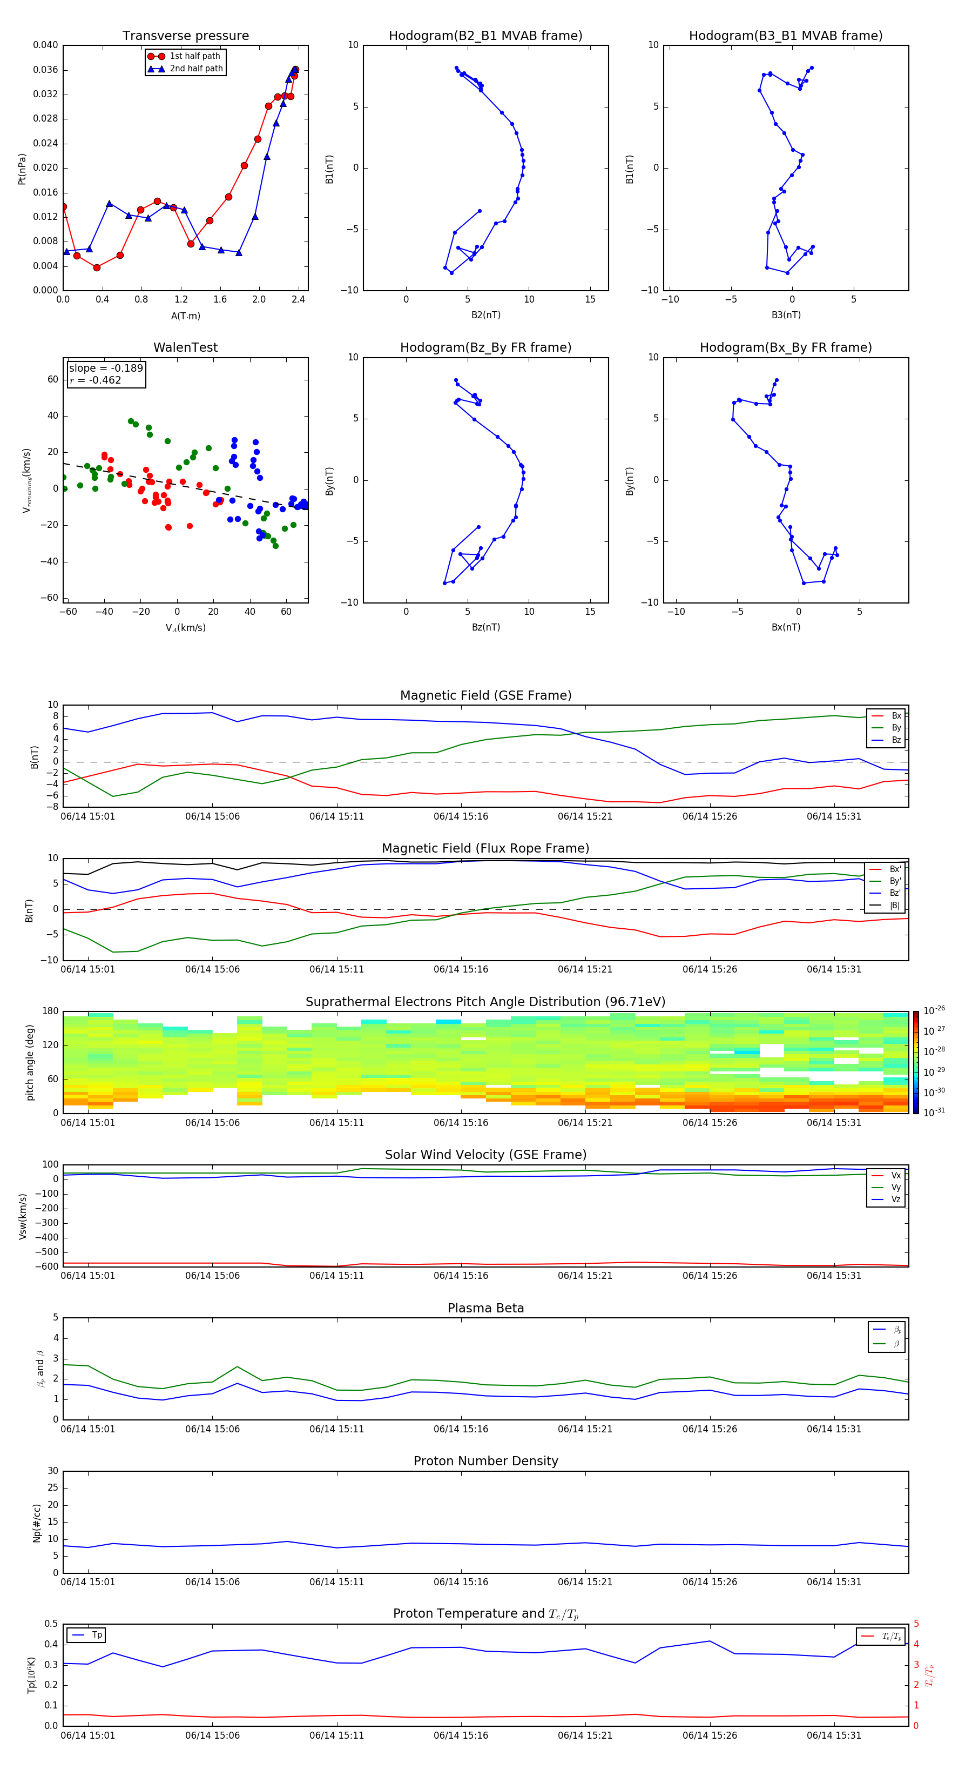Image resolution: width=972 pixels, height=1783 pixels.
Task: Click the 'Magnetic Field (GSE Frame)' title
Action: click(485, 695)
